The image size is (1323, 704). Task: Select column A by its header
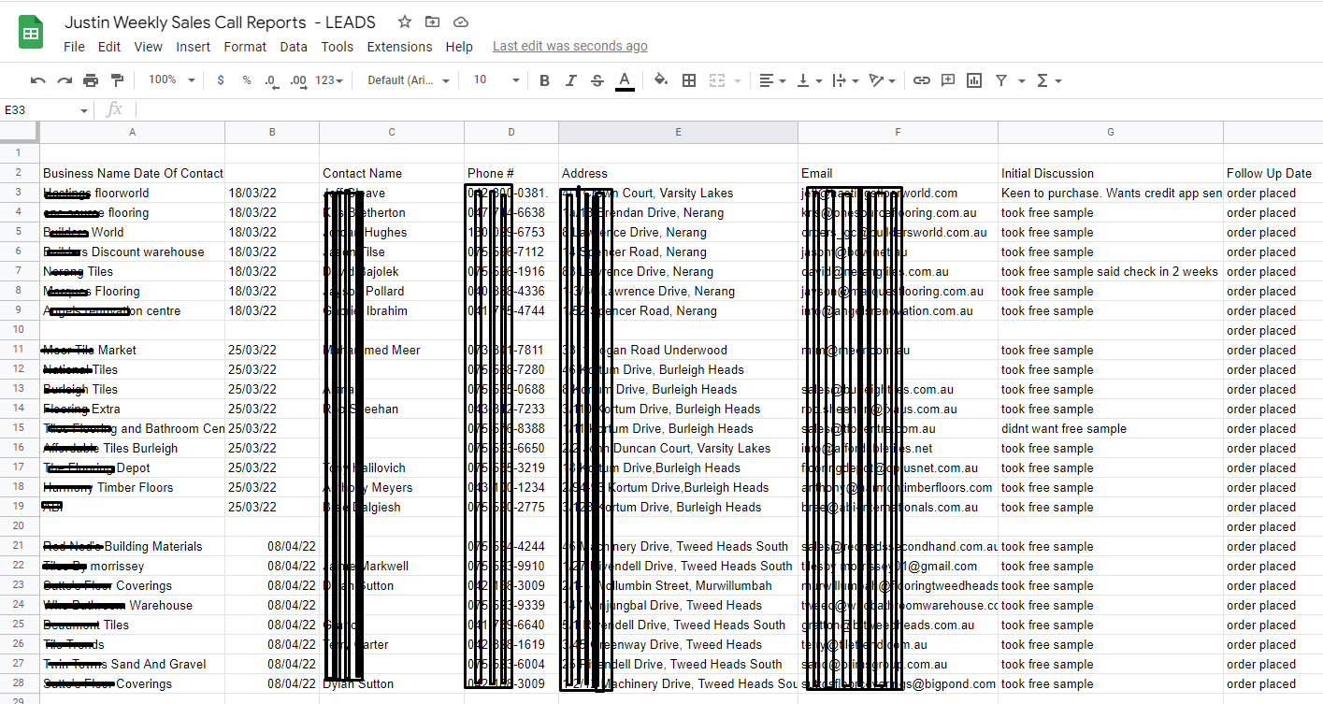tap(132, 133)
